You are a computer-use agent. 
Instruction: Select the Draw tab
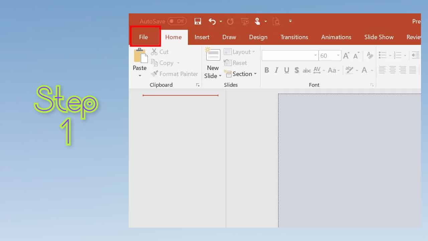[x=229, y=37]
